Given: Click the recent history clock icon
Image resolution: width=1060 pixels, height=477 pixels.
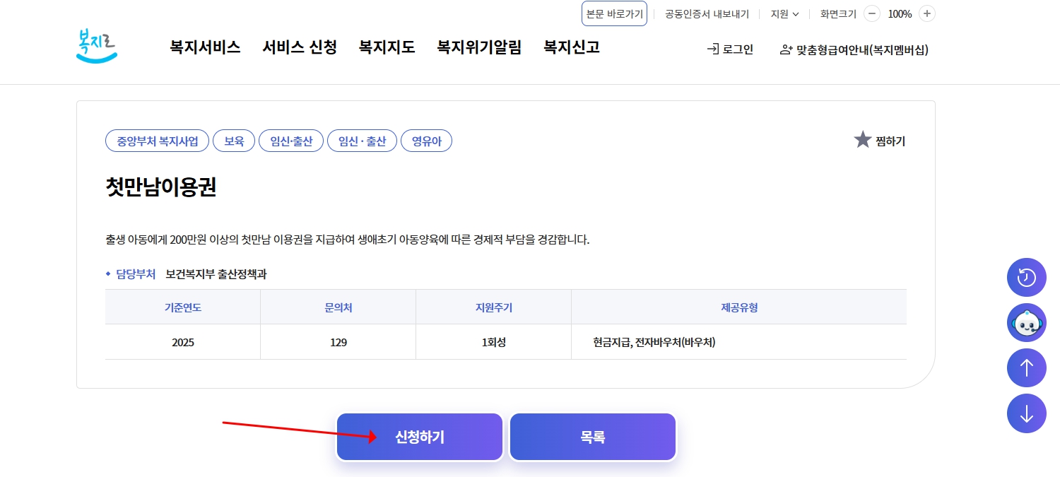Looking at the screenshot, I should click(1026, 278).
